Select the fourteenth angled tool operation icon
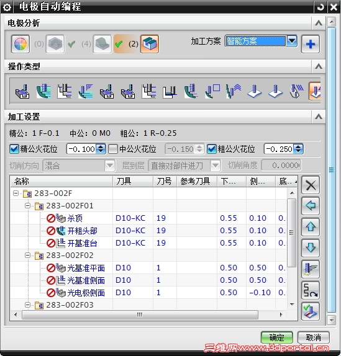341x356 pixels. point(296,91)
